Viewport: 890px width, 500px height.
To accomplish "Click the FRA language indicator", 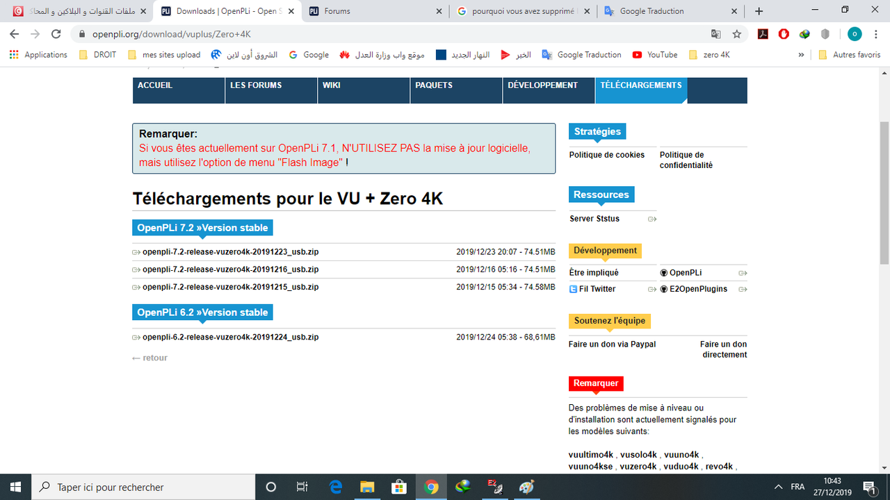I will coord(798,487).
